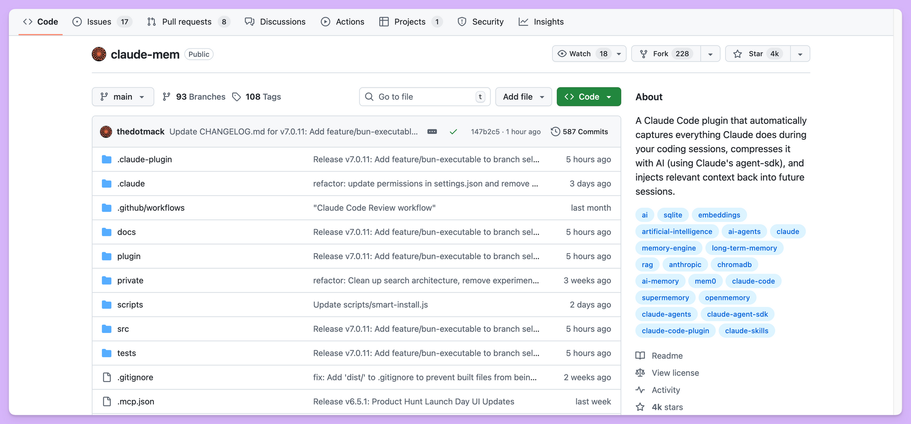Open the green Code dropdown button
The width and height of the screenshot is (911, 424).
click(589, 97)
